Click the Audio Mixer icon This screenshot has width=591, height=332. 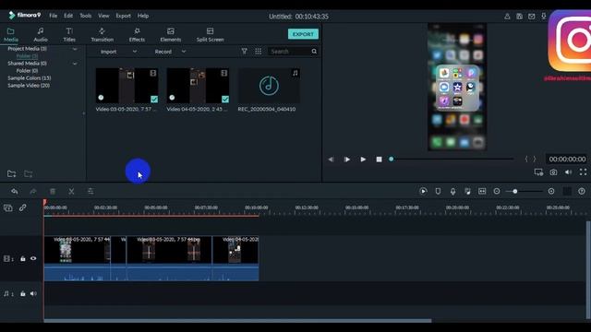[467, 191]
